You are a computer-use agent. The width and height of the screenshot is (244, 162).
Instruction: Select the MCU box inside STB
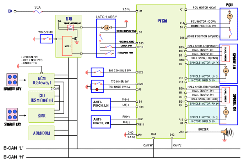[67, 46]
